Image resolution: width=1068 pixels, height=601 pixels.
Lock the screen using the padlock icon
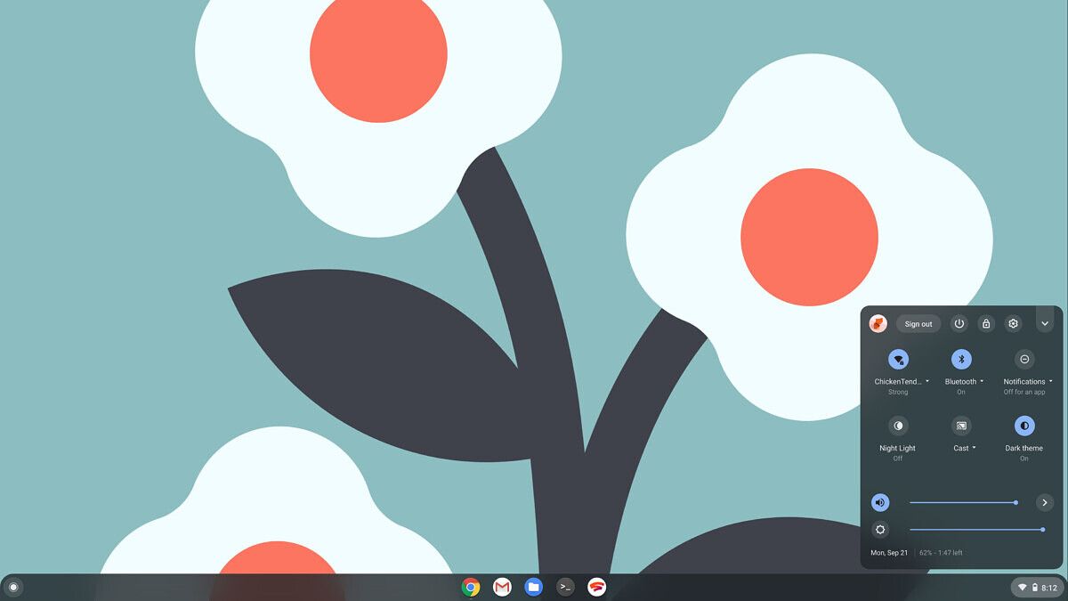[986, 323]
